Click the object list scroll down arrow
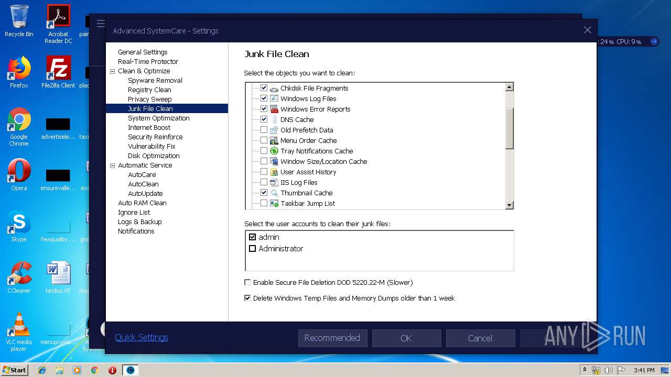 click(509, 205)
